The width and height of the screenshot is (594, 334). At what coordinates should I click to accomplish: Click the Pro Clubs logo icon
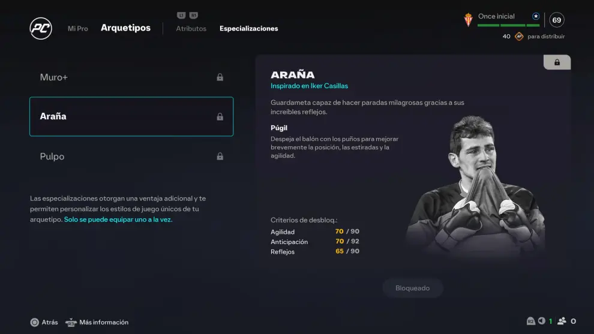click(x=41, y=28)
